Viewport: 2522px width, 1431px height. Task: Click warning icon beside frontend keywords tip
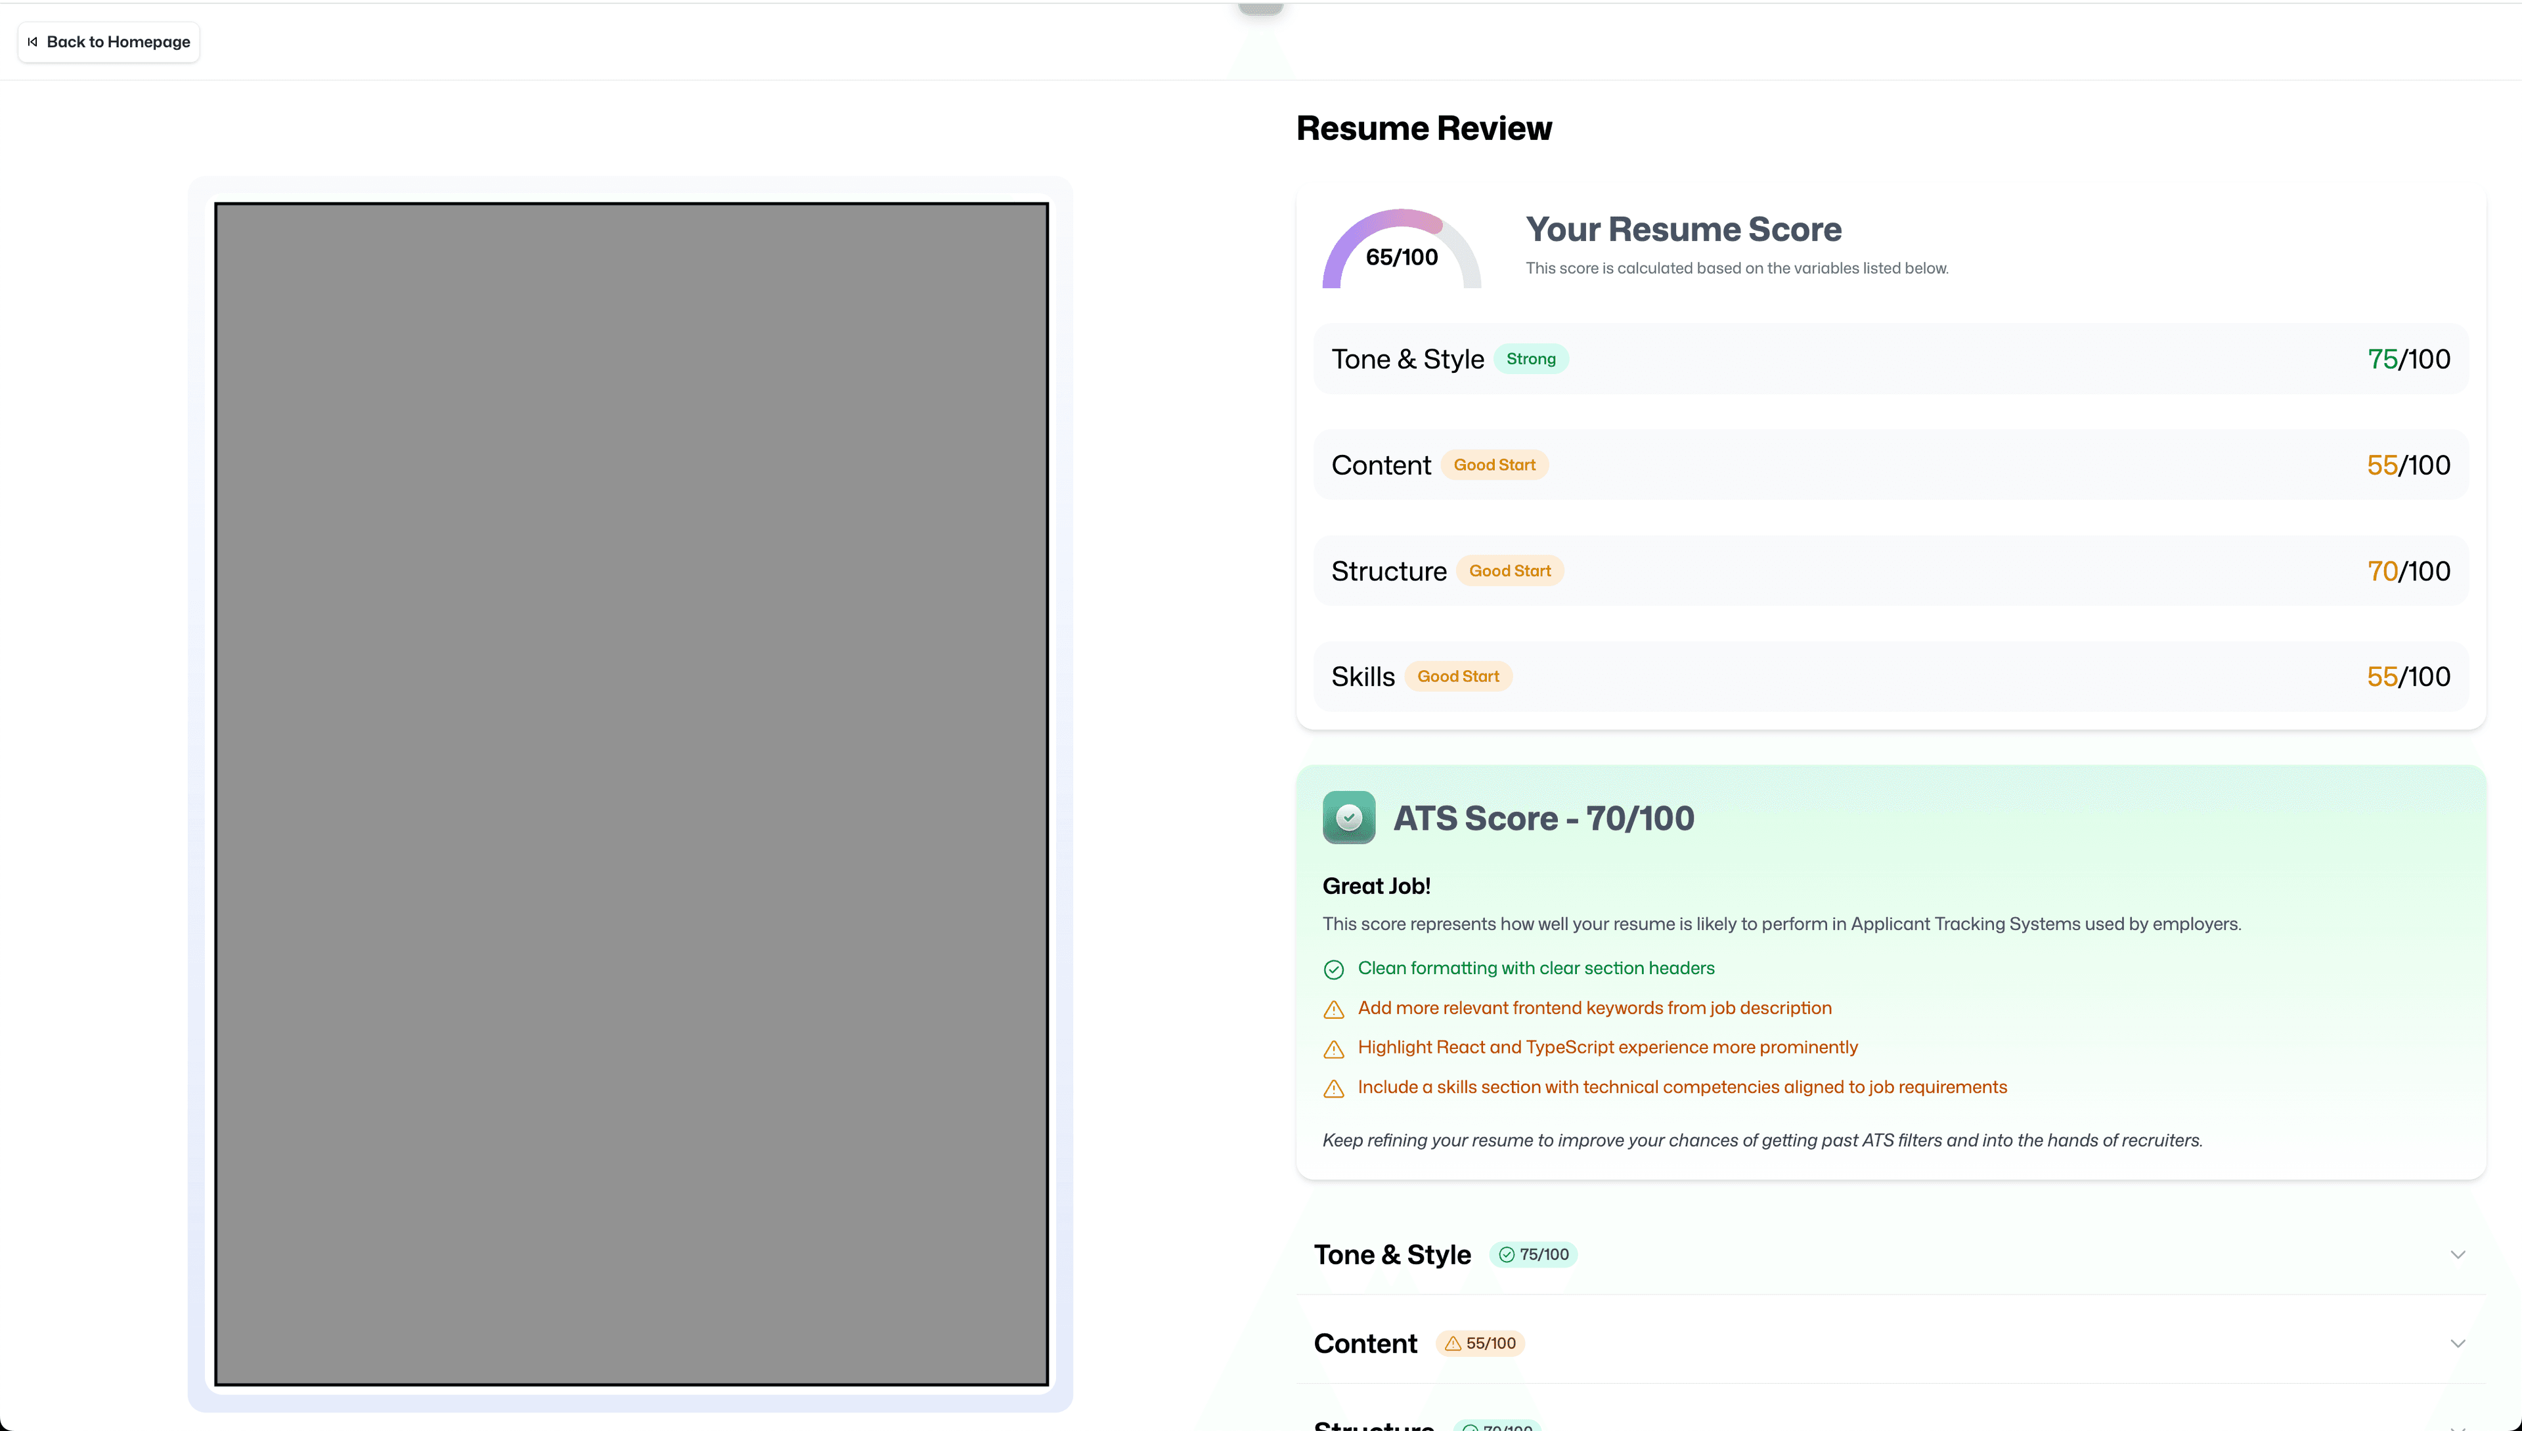pyautogui.click(x=1333, y=1010)
